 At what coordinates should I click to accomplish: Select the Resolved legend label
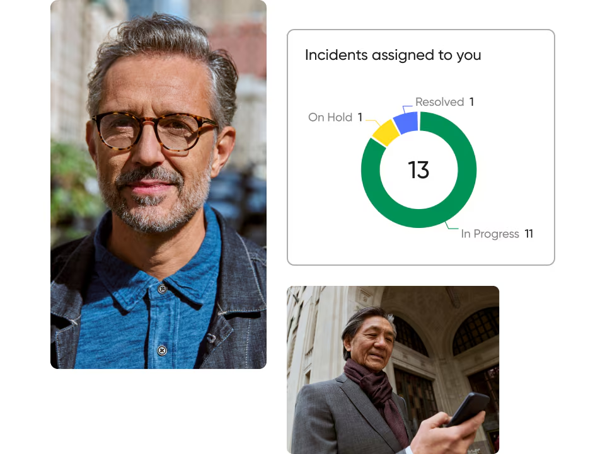(x=439, y=102)
